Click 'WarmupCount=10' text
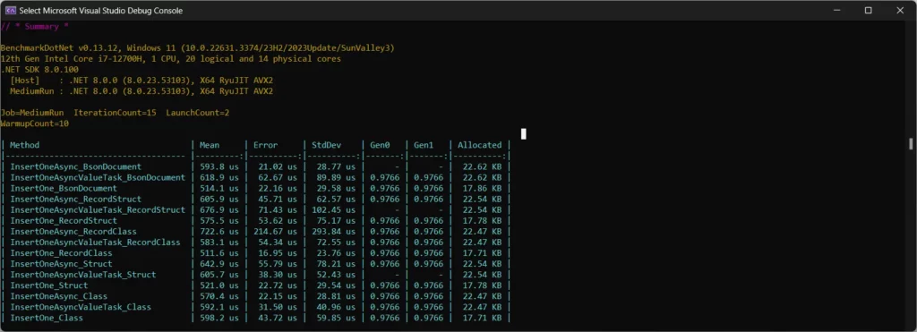 click(35, 123)
